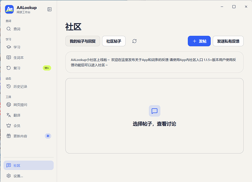
Task: Collapse the sidebar with the panel icon
Action: point(50,9)
